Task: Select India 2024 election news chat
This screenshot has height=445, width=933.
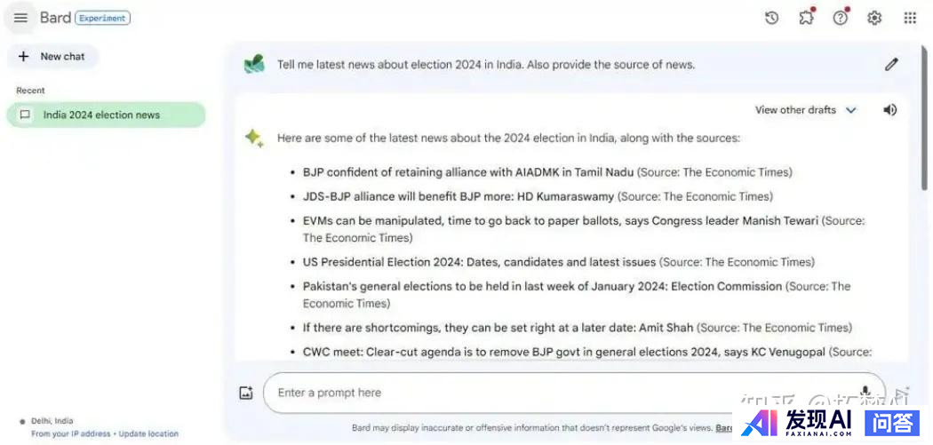Action: pos(101,115)
